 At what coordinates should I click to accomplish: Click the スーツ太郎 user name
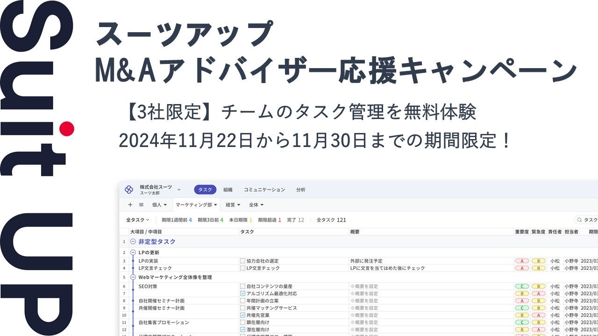pyautogui.click(x=150, y=192)
